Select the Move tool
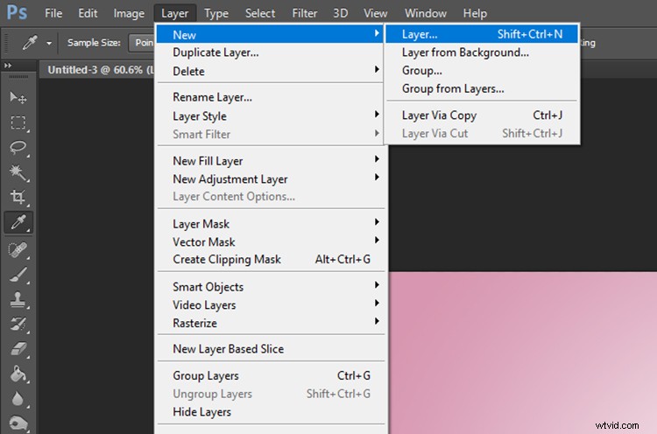This screenshot has width=657, height=434. 18,97
